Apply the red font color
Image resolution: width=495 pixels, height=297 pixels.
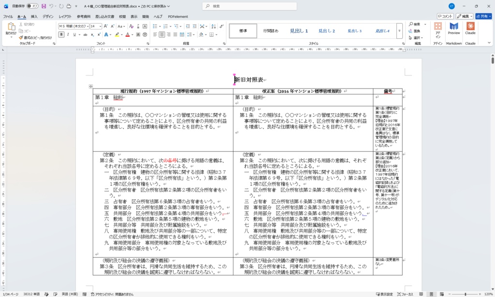[128, 35]
